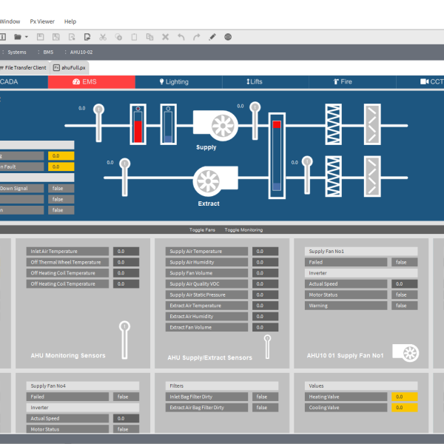444x444 pixels.
Task: Click the undo arrow in toolbar
Action: click(x=181, y=36)
